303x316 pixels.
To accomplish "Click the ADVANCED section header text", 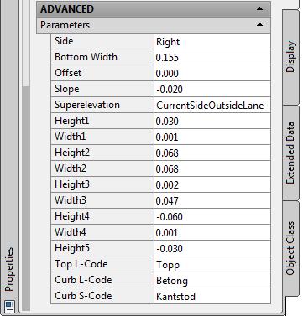I will click(67, 9).
